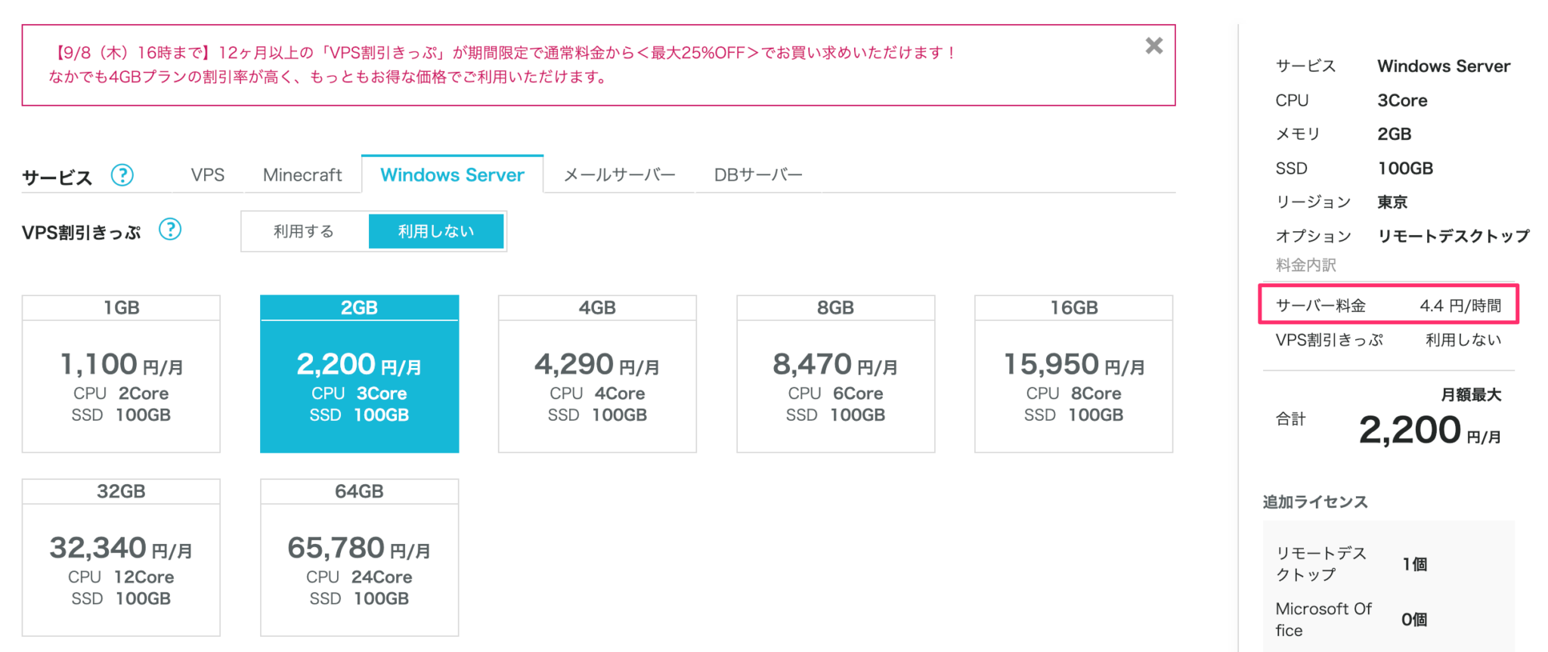Image resolution: width=1548 pixels, height=652 pixels.
Task: Click the VPS割引きっぷ 利用しない summary row
Action: point(1389,340)
